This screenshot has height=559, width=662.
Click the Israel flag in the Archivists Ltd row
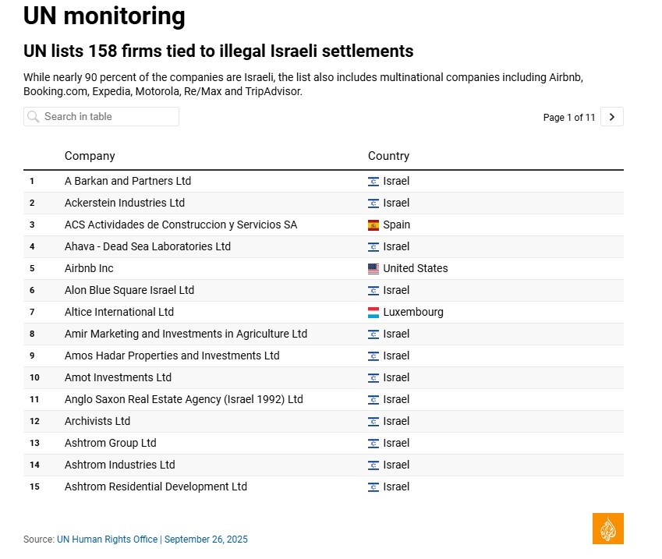[373, 422]
